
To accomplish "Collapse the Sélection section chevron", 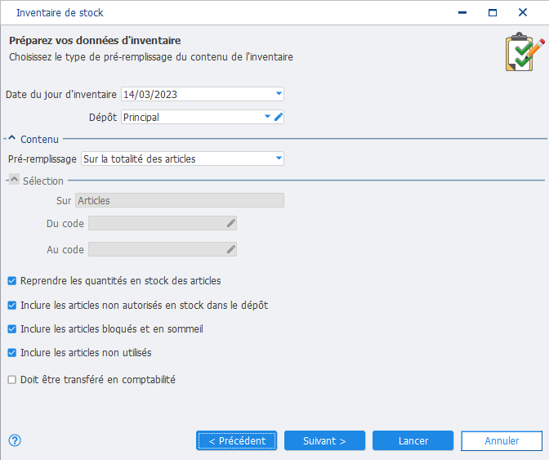I will [x=14, y=180].
